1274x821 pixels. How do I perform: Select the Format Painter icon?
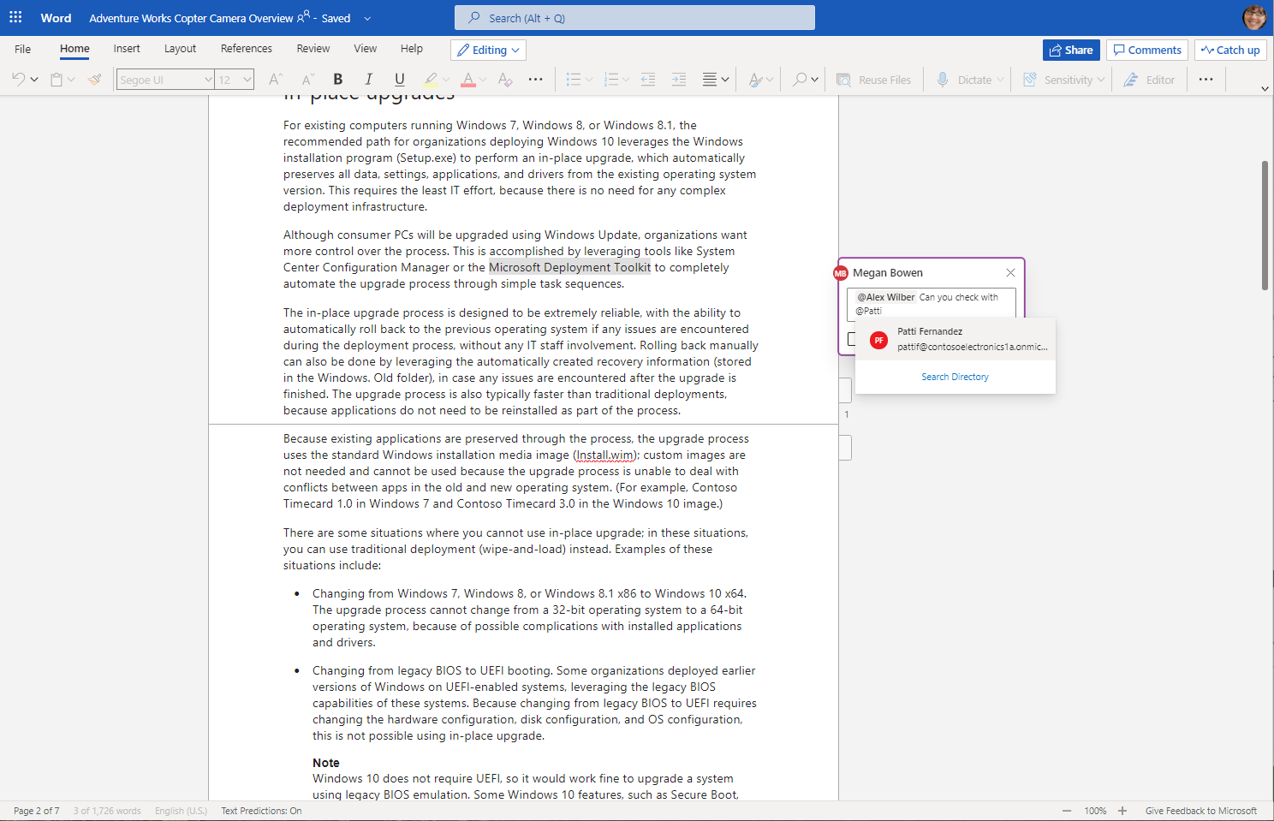coord(95,80)
